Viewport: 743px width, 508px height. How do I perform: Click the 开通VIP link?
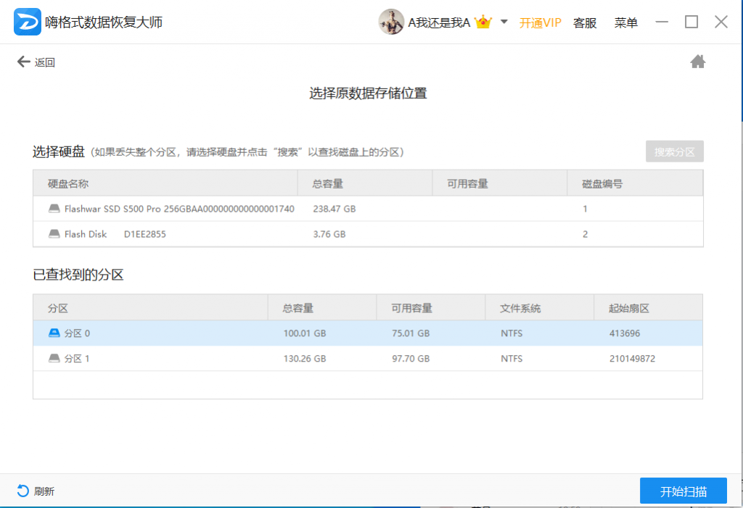click(540, 22)
